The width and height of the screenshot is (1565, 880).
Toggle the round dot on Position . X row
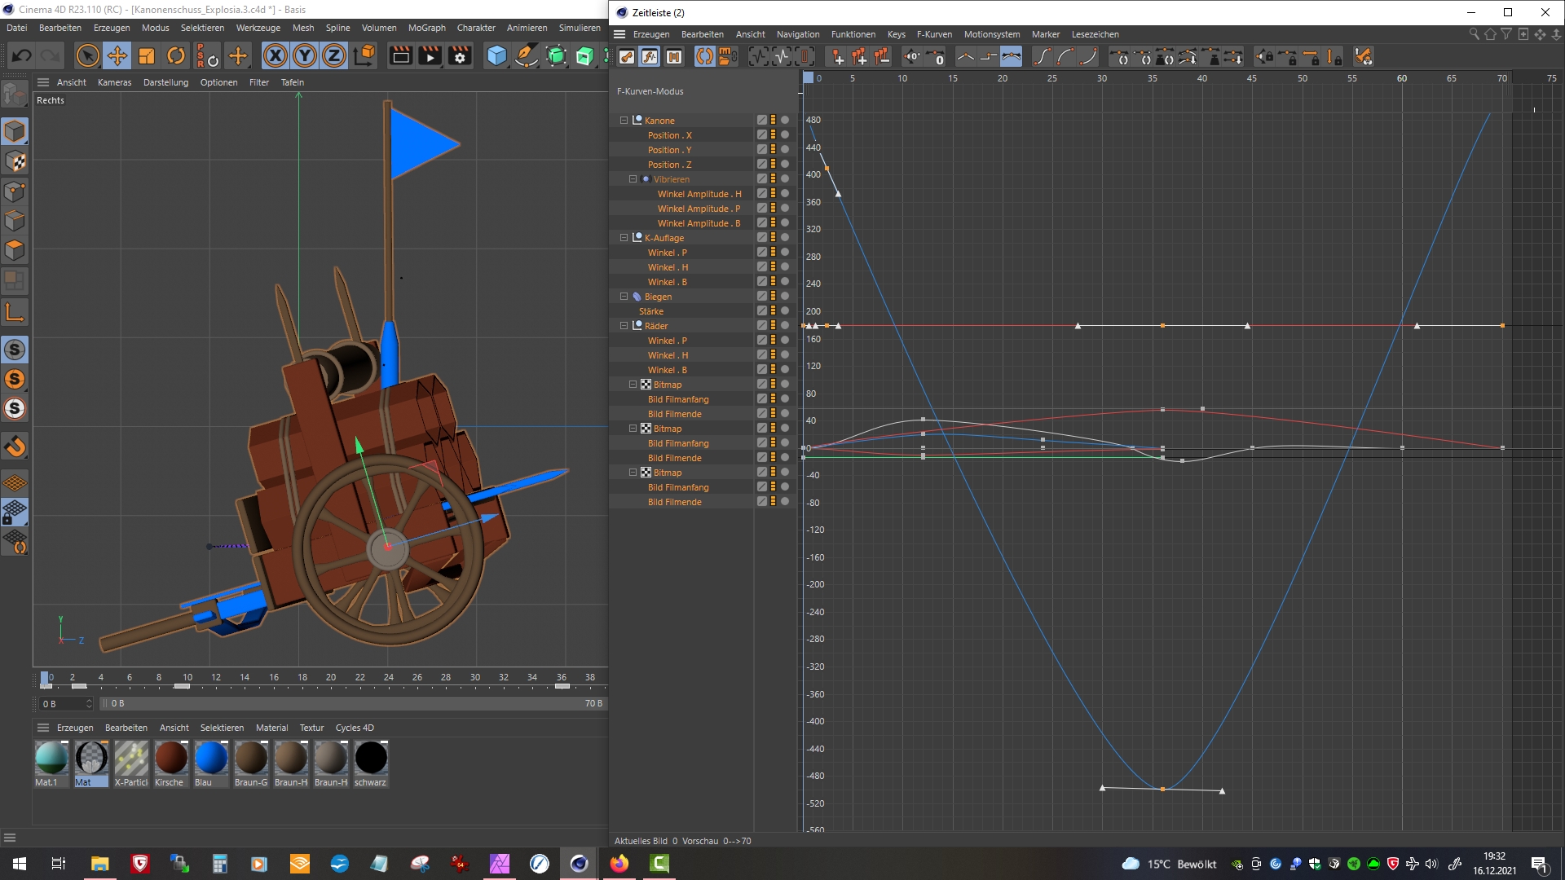tap(785, 135)
